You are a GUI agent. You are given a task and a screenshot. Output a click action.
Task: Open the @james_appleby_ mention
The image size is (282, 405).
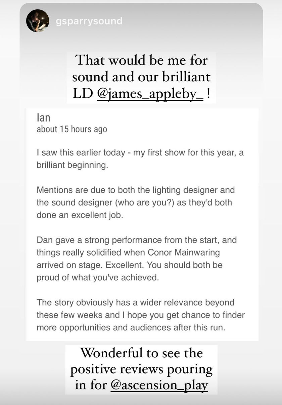[x=150, y=94]
